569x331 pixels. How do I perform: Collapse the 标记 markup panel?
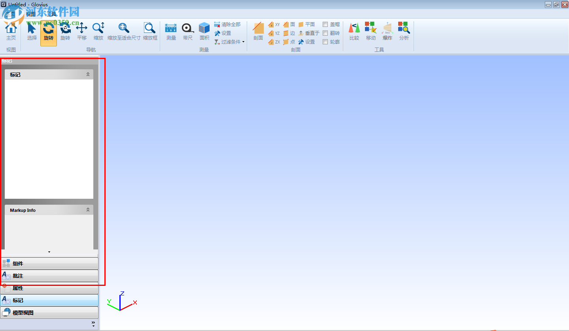87,74
